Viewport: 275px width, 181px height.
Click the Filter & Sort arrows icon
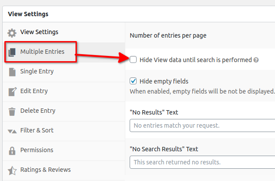point(12,131)
